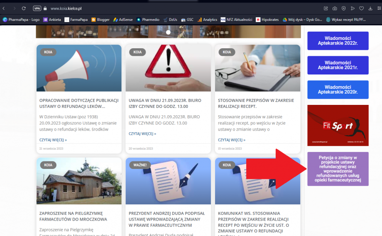The image size is (382, 236).
Task: Open PharmaPapa - Logo bookmark
Action: click(21, 20)
